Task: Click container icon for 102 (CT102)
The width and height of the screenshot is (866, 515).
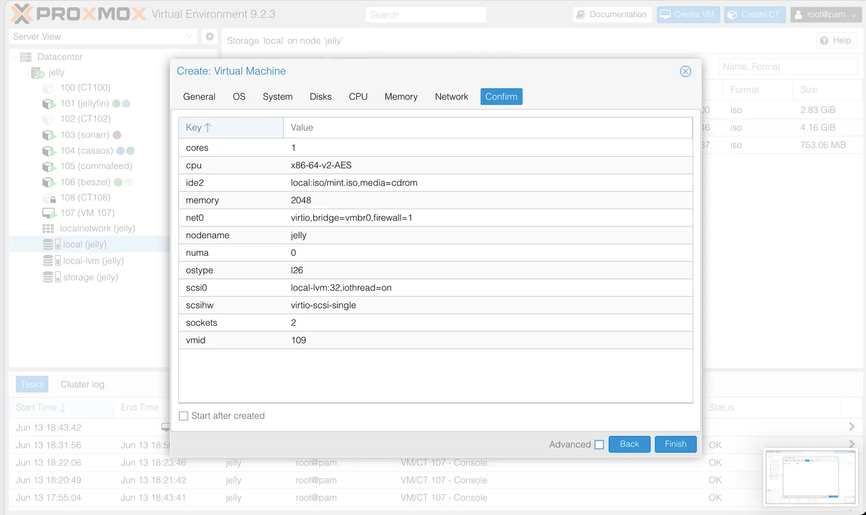Action: [x=48, y=119]
